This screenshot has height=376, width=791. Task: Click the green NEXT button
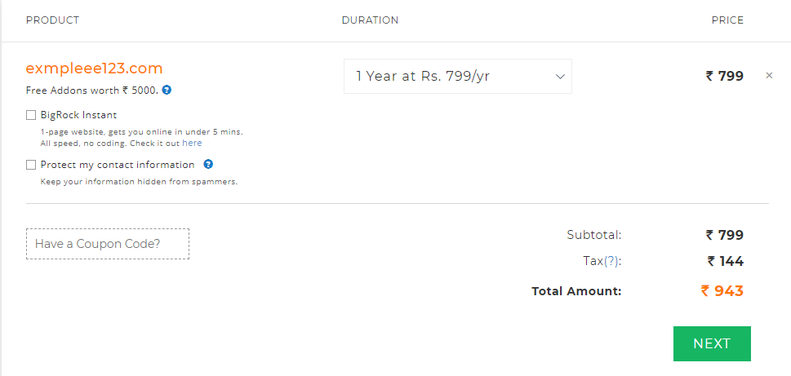tap(712, 343)
